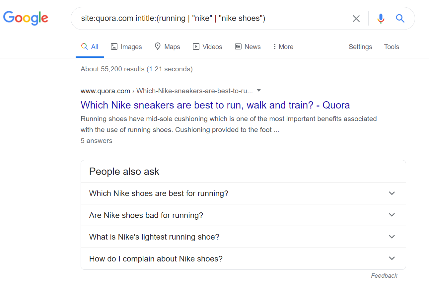429x291 pixels.
Task: Clear the search query with the X icon
Action: 356,19
